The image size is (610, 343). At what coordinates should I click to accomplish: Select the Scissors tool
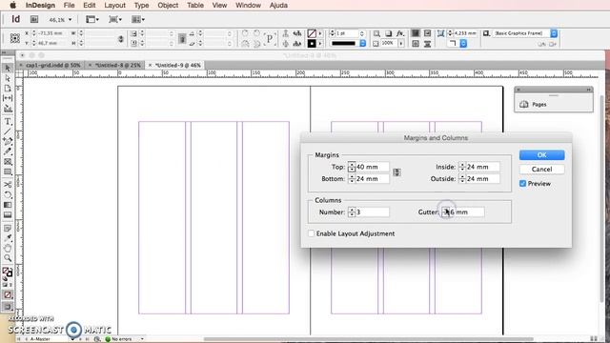coord(8,184)
